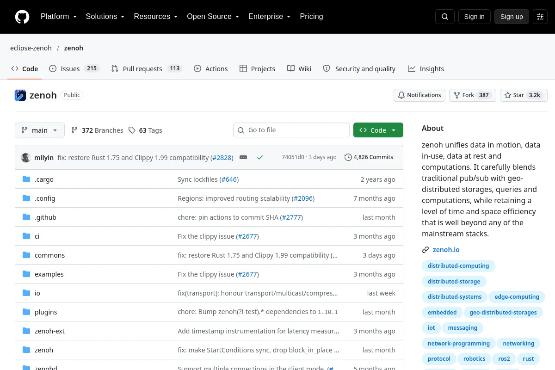The height and width of the screenshot is (370, 555).
Task: Click the folder icon for commons
Action: [x=26, y=255]
